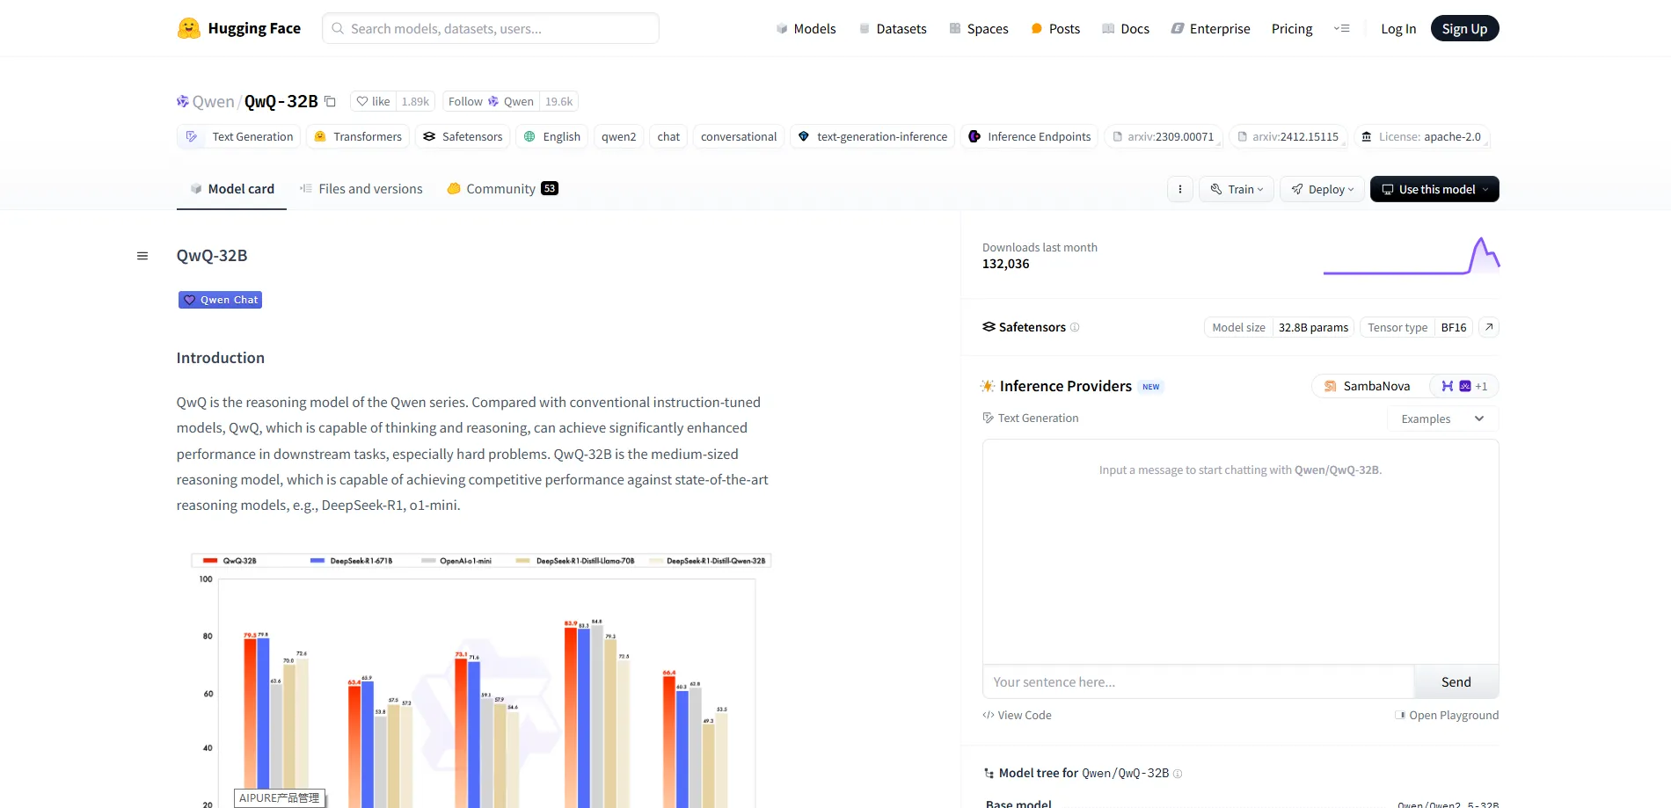Expand the Train dropdown
Screen dimensions: 1671x808
pyautogui.click(x=1236, y=189)
